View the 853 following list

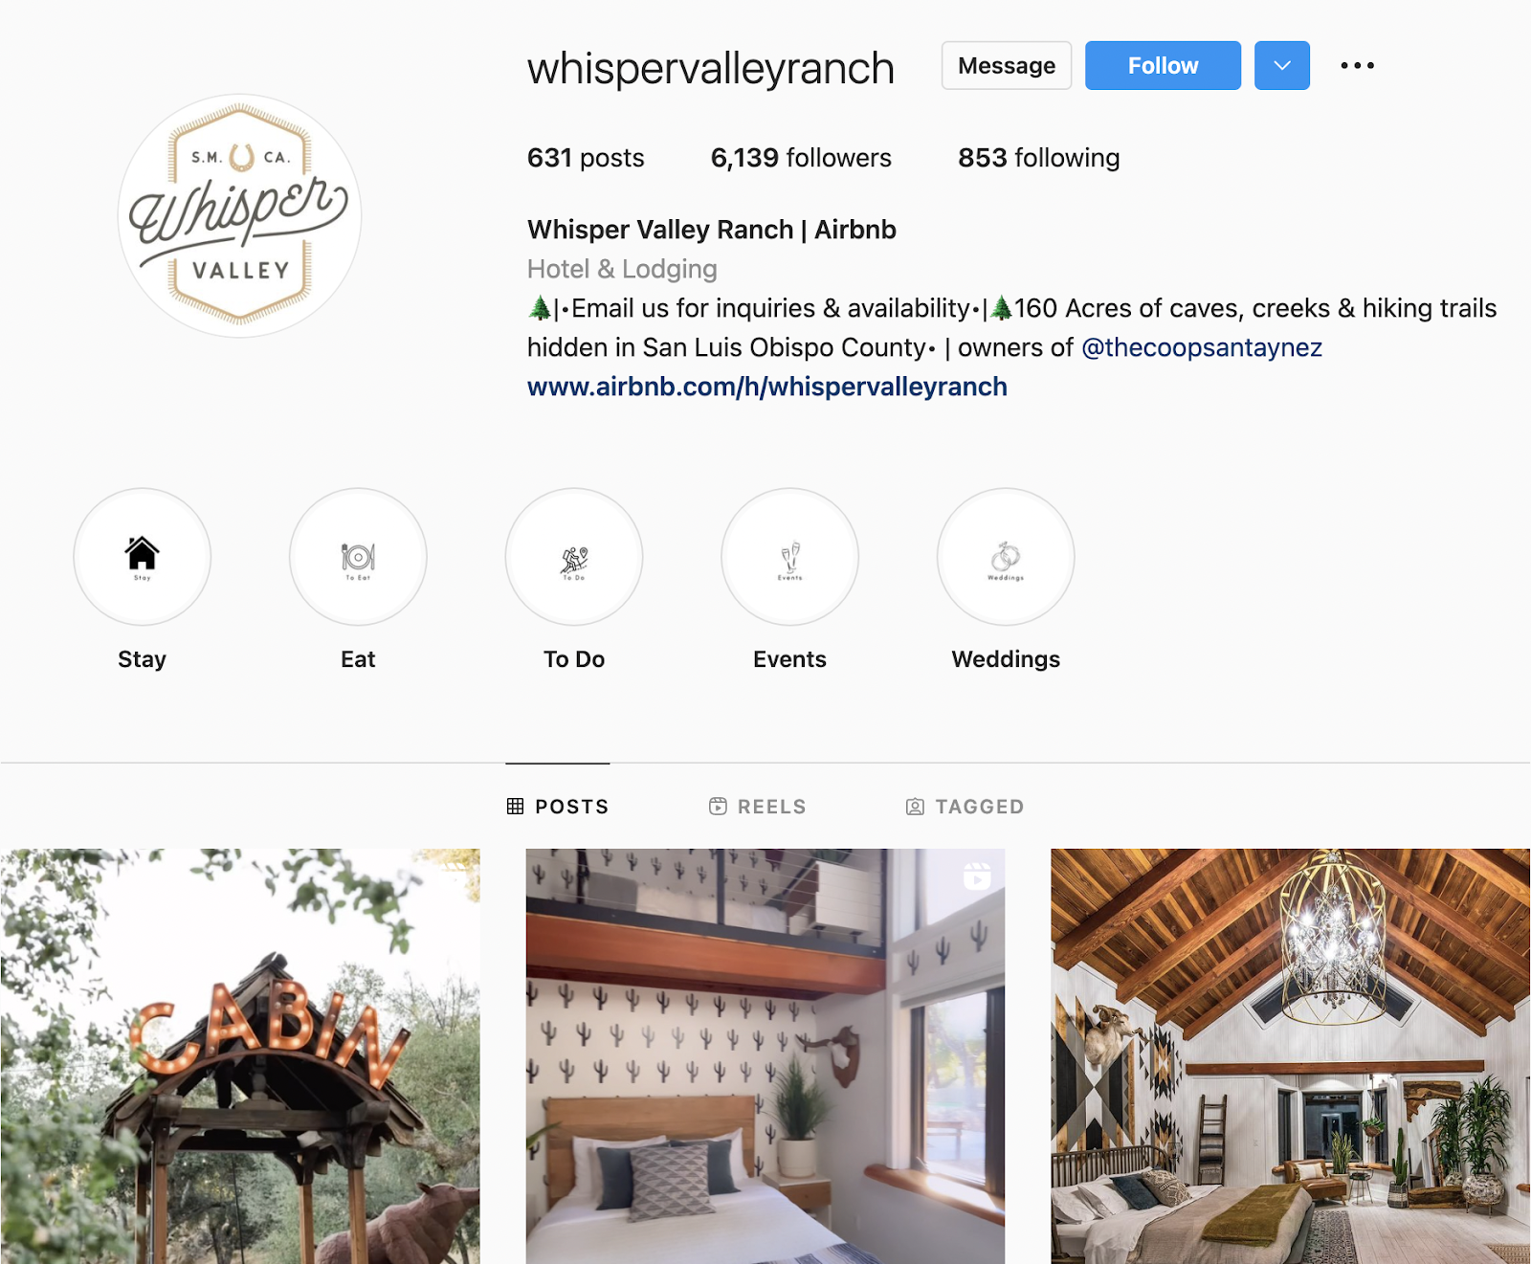[1039, 158]
